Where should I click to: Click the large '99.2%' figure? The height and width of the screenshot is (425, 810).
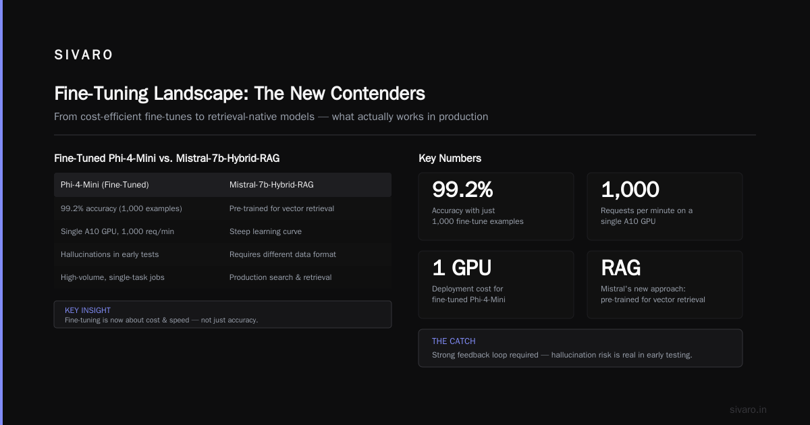464,190
